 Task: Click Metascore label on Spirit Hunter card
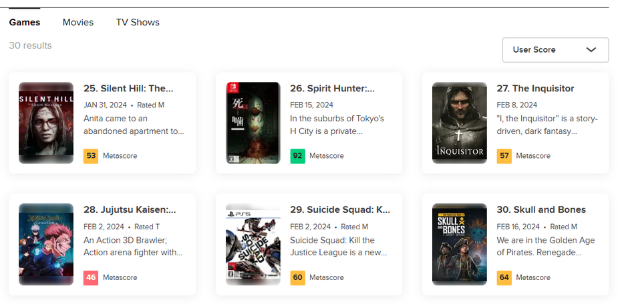(x=327, y=156)
